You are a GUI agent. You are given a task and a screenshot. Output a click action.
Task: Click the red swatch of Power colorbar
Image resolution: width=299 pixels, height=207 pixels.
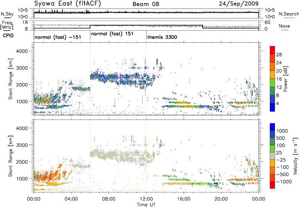(x=272, y=50)
